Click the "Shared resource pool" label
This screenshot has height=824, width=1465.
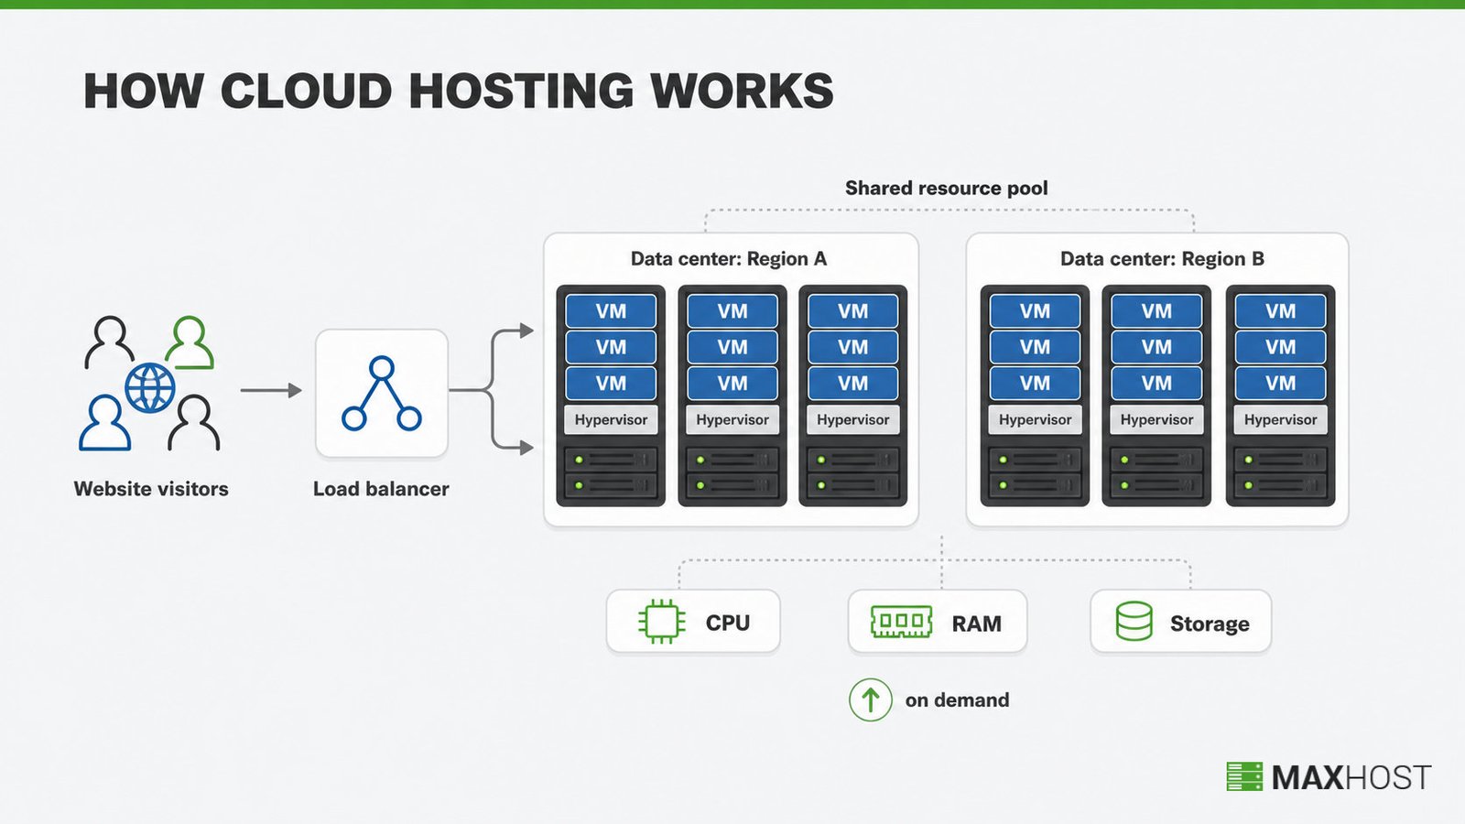(x=947, y=188)
